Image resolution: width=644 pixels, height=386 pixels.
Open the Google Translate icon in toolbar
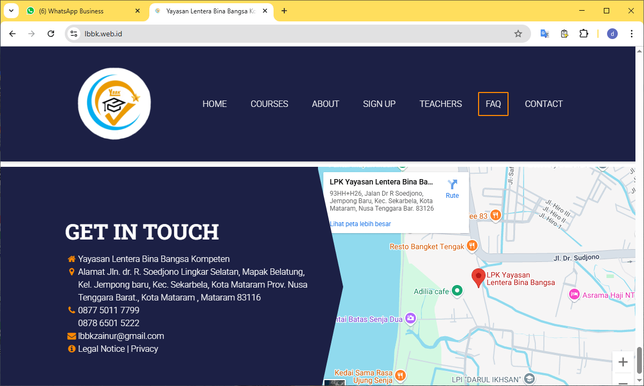click(544, 34)
